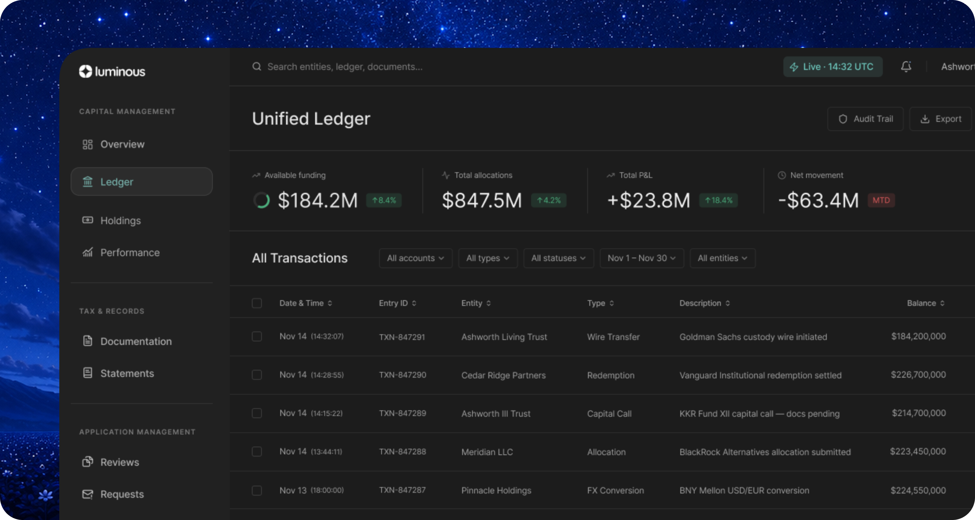Open the All entities dropdown
Viewport: 975px width, 520px height.
[723, 258]
